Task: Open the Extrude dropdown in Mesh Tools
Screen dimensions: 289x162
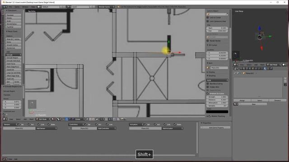Action: point(13,55)
